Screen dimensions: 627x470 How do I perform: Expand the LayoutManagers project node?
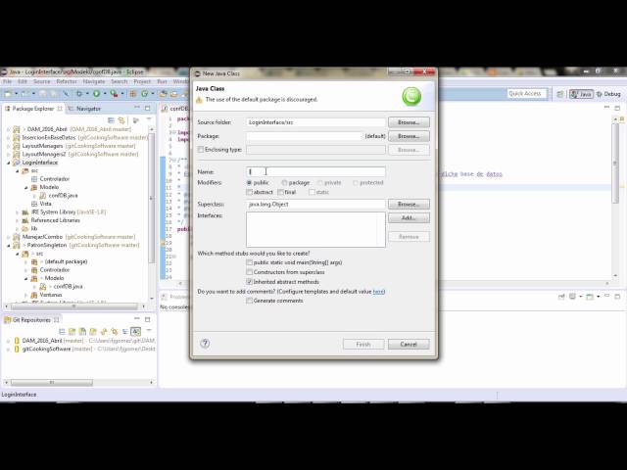click(x=9, y=146)
